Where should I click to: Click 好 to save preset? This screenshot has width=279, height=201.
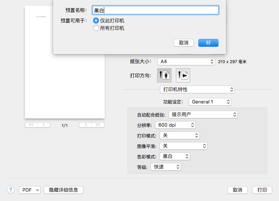coord(208,43)
